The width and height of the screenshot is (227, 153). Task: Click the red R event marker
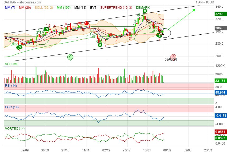tap(173, 57)
